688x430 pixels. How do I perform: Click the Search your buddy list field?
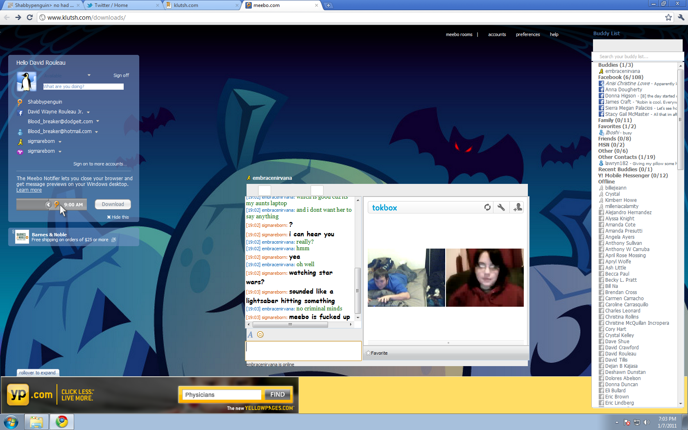click(638, 57)
